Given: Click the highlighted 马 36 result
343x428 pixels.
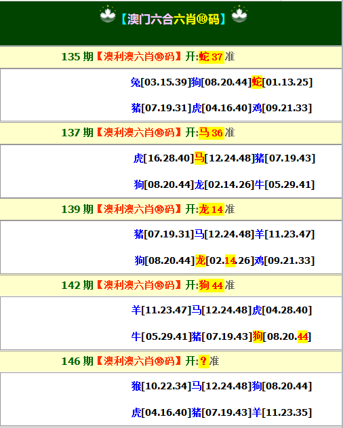Looking at the screenshot, I should tap(211, 133).
